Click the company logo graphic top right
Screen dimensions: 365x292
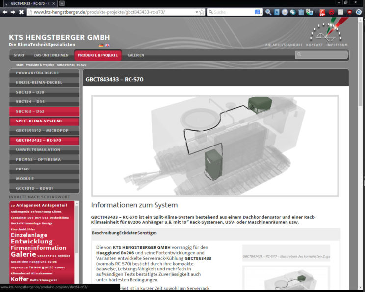[x=328, y=30]
